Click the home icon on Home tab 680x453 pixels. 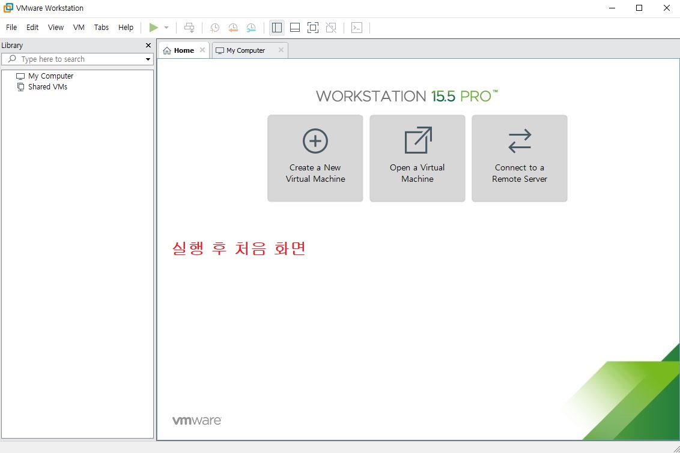(167, 50)
